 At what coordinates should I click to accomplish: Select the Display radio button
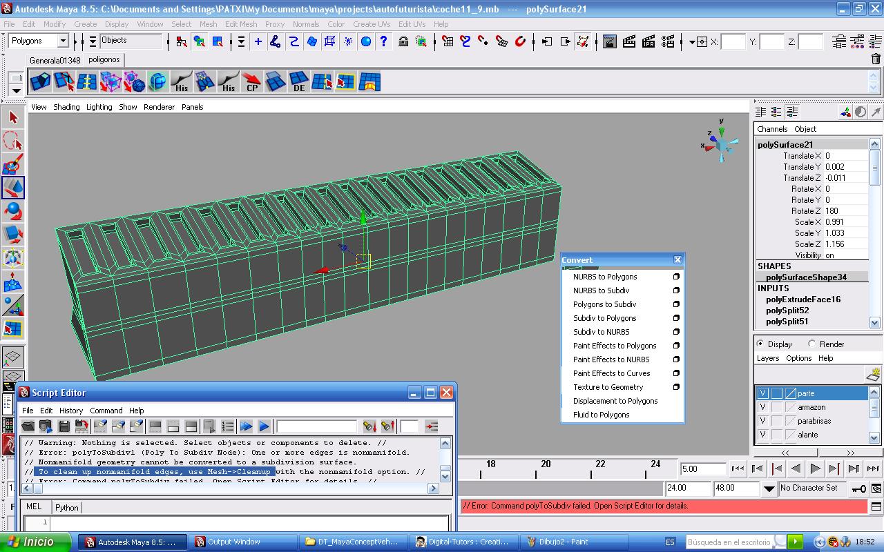click(x=760, y=344)
